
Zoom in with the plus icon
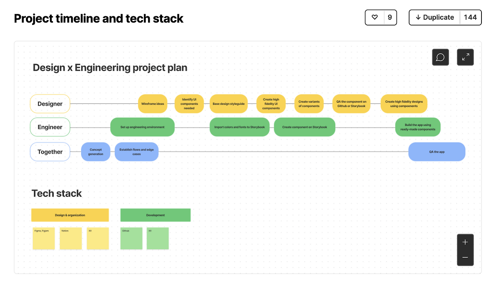point(465,242)
